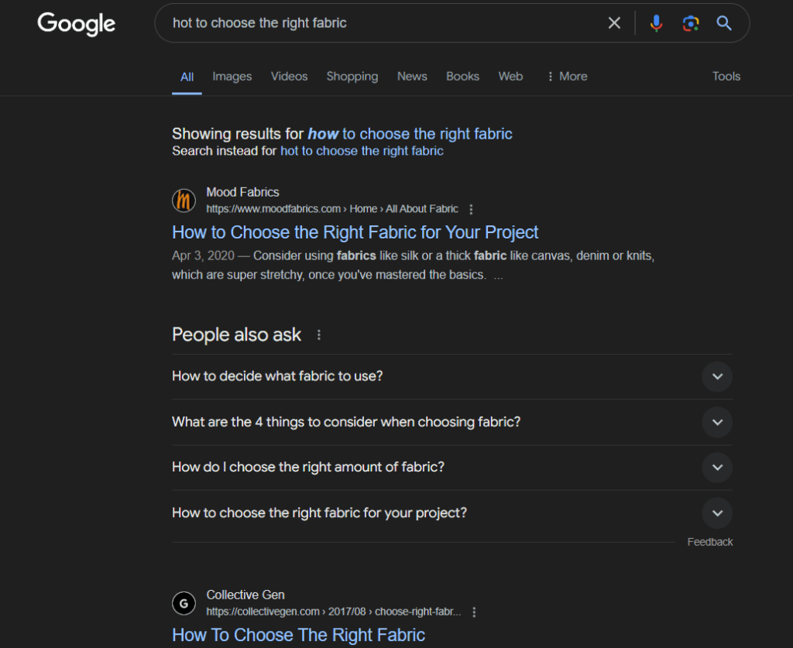Open the Tools button
The width and height of the screenshot is (793, 648).
(x=726, y=77)
